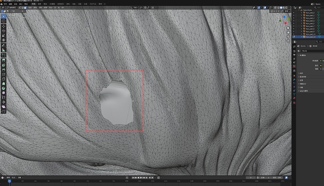Pick the 3D Cursor tool

[x=3, y=21]
